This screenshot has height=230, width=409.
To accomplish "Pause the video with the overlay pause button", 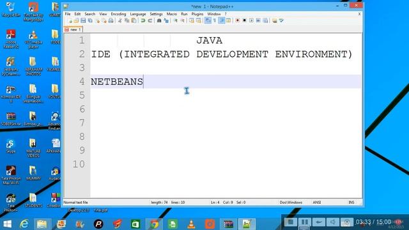I will pyautogui.click(x=305, y=222).
